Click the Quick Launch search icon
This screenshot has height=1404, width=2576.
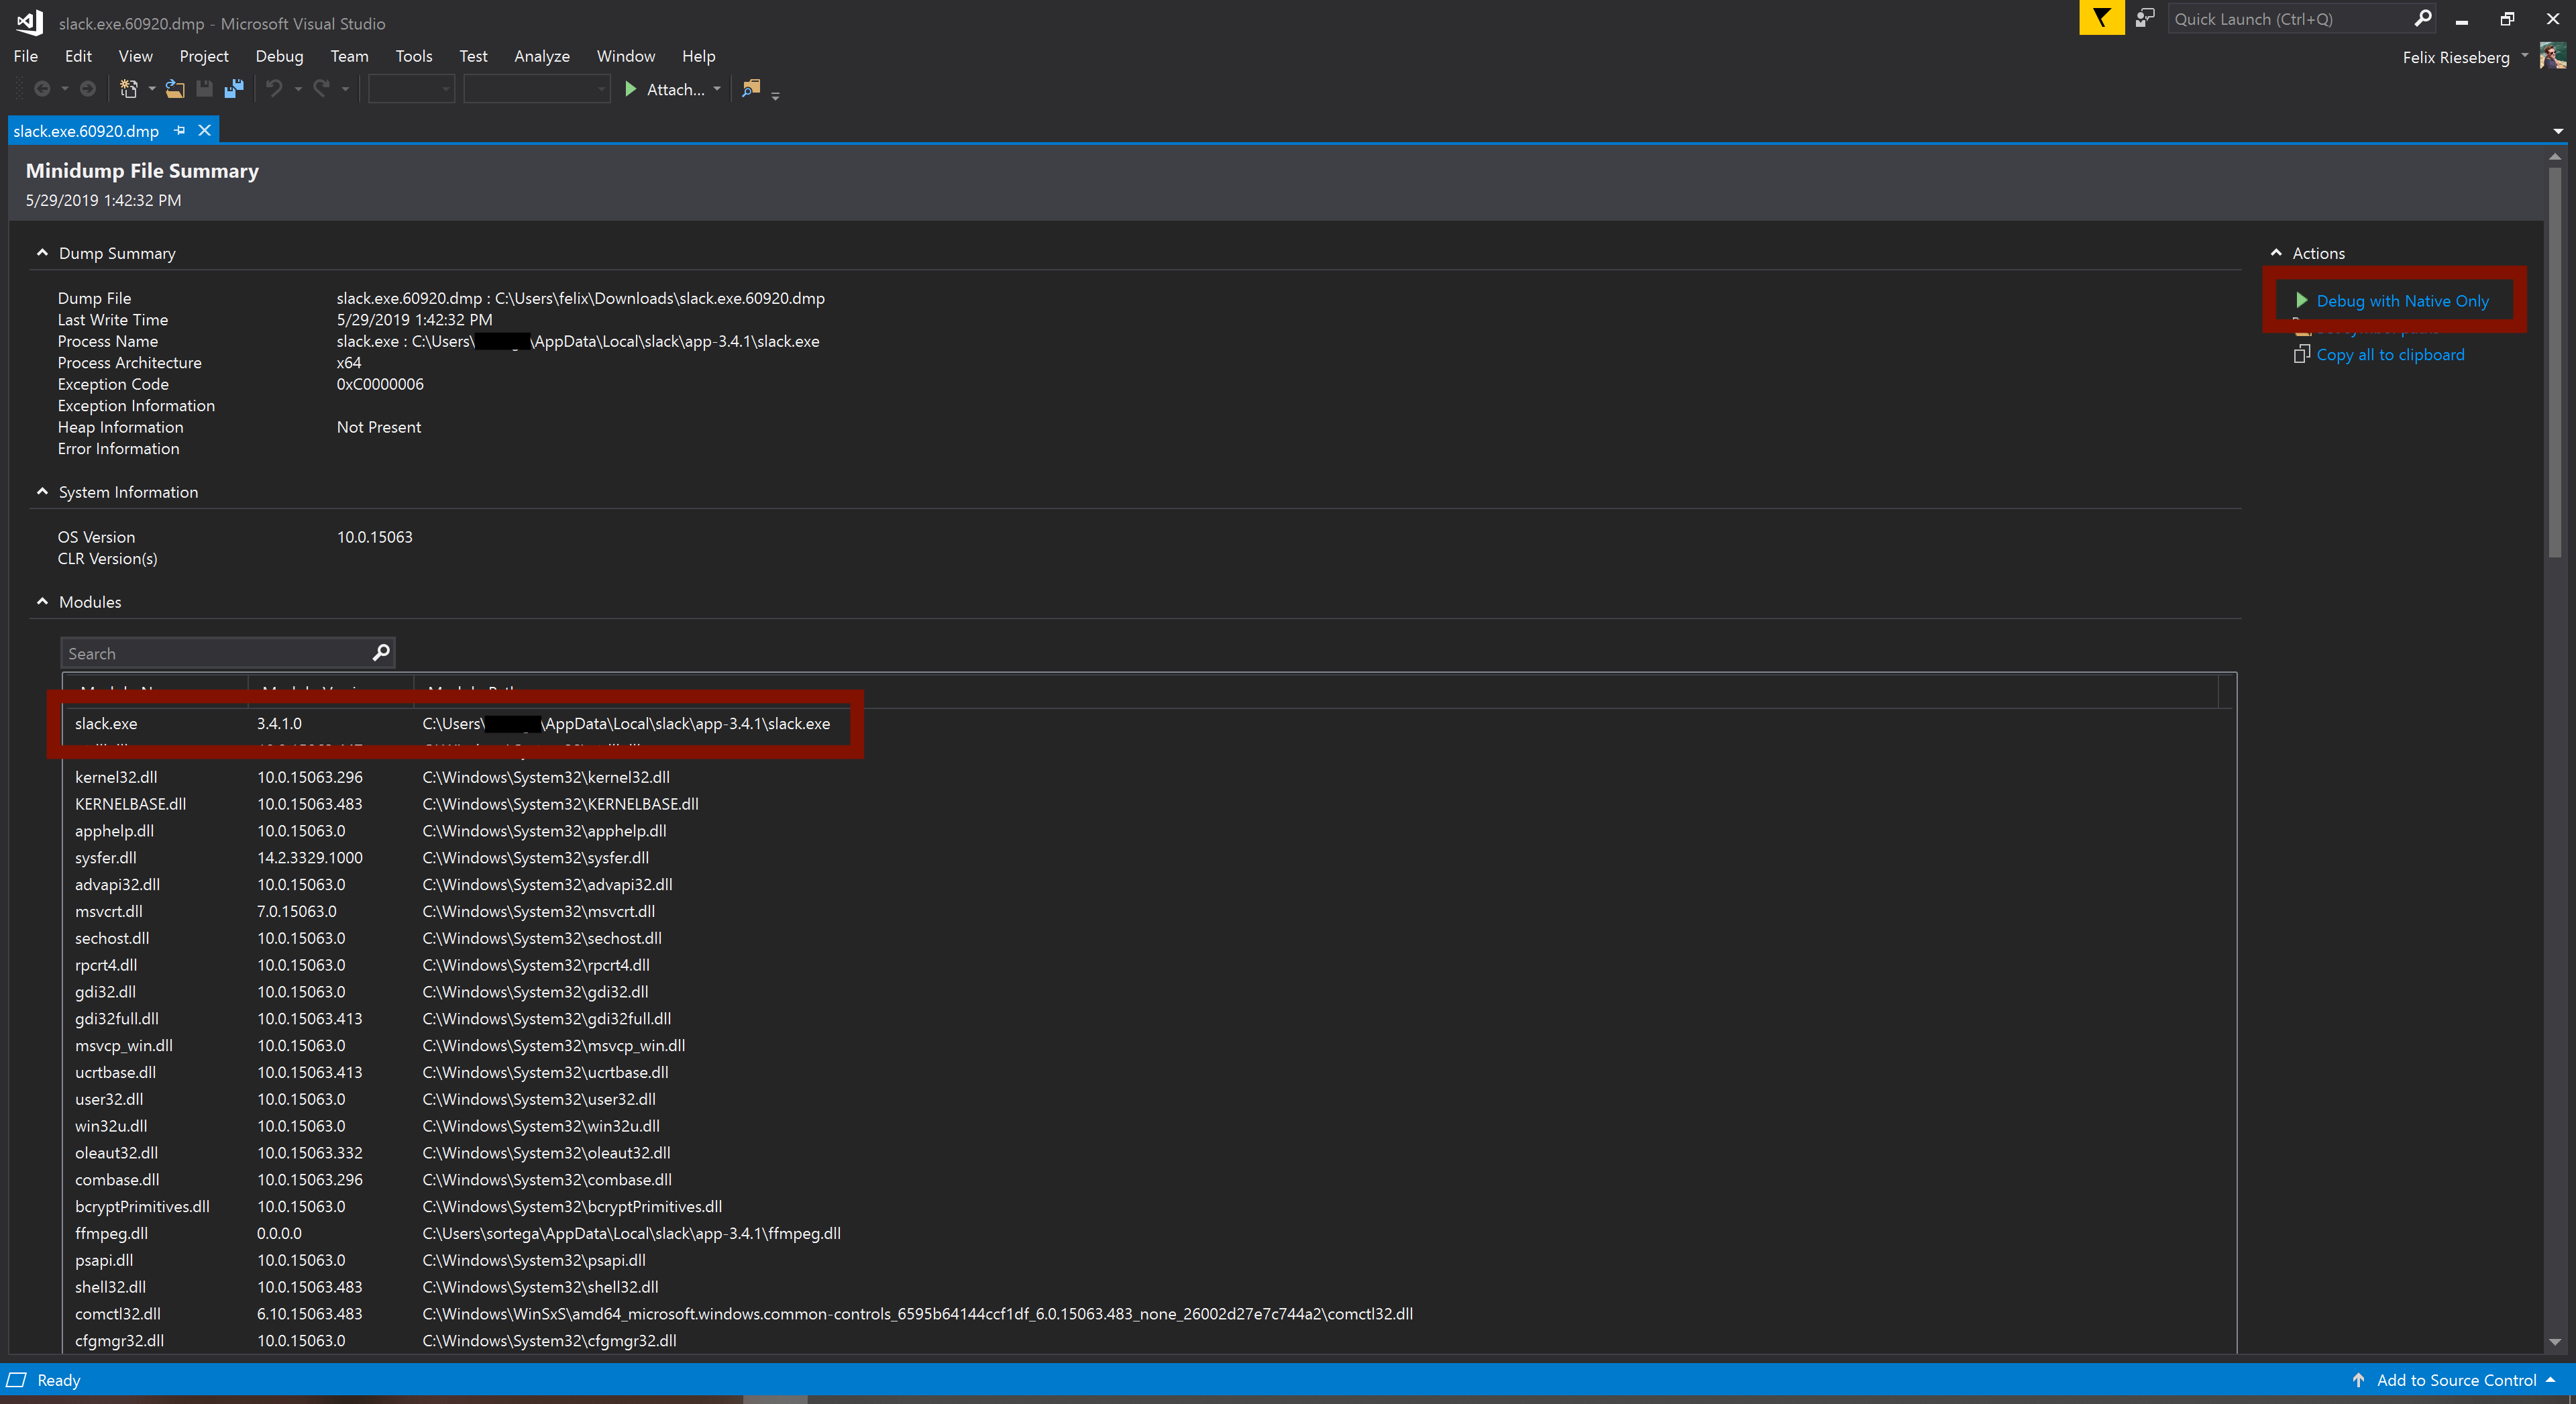pyautogui.click(x=2422, y=19)
